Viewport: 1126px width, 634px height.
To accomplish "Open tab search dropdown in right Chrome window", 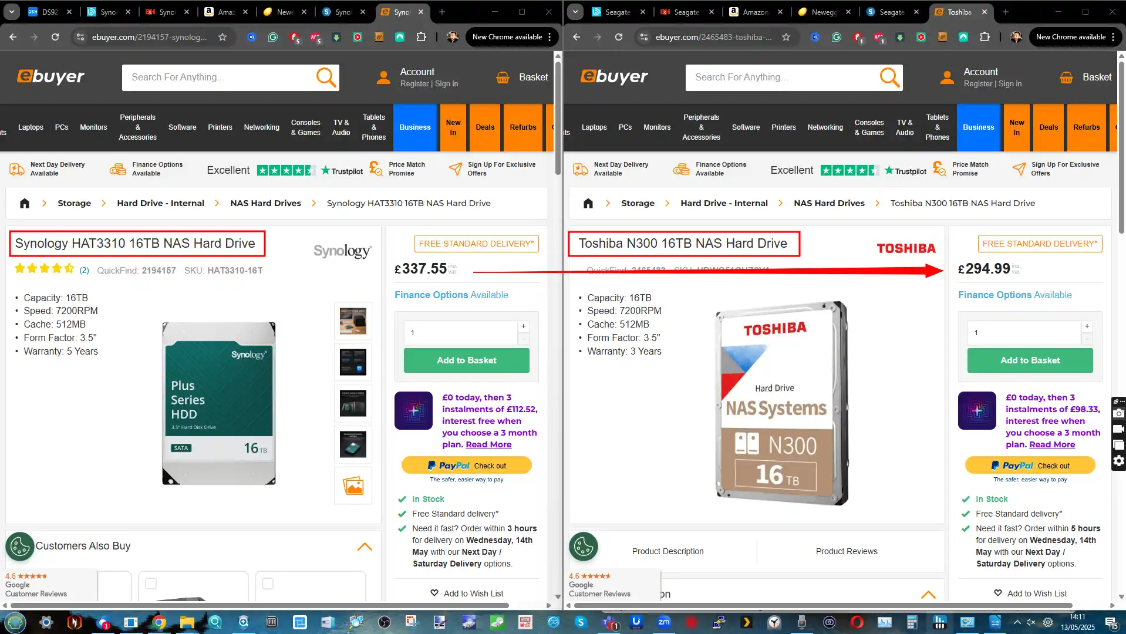I will tap(575, 12).
